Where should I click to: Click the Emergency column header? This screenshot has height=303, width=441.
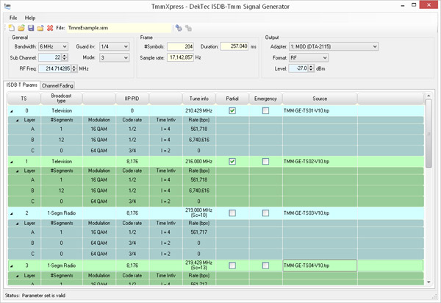coord(265,99)
